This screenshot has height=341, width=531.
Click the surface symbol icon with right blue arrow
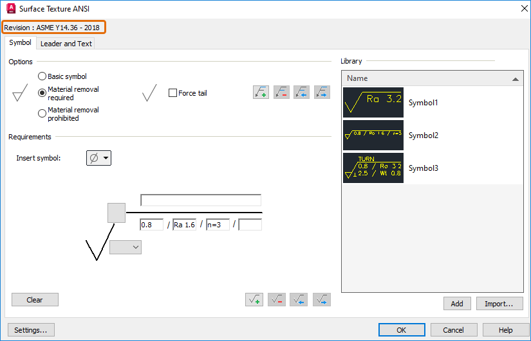(x=322, y=299)
